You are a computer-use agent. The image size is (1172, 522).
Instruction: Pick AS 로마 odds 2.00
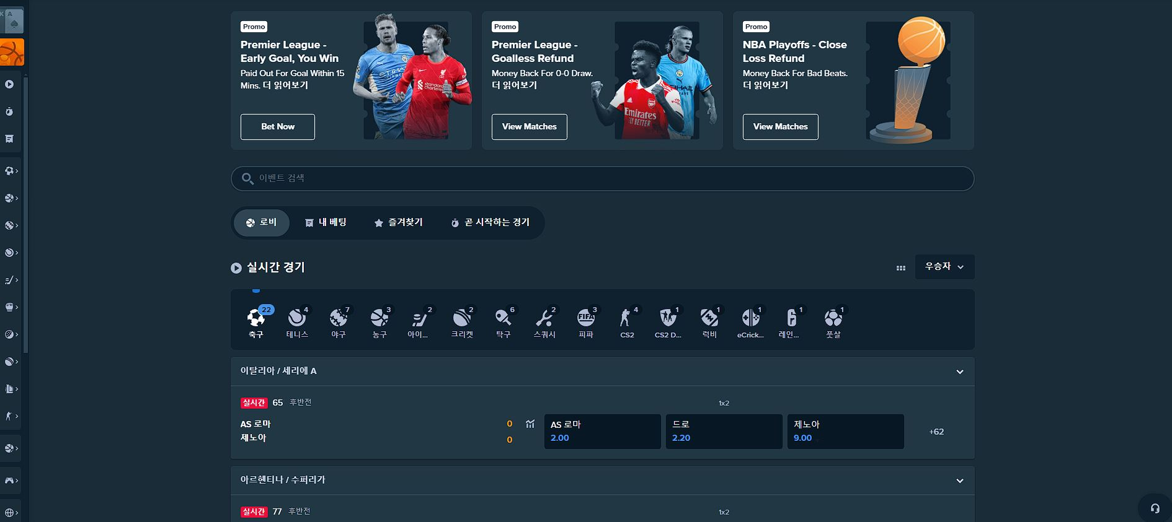(x=603, y=432)
